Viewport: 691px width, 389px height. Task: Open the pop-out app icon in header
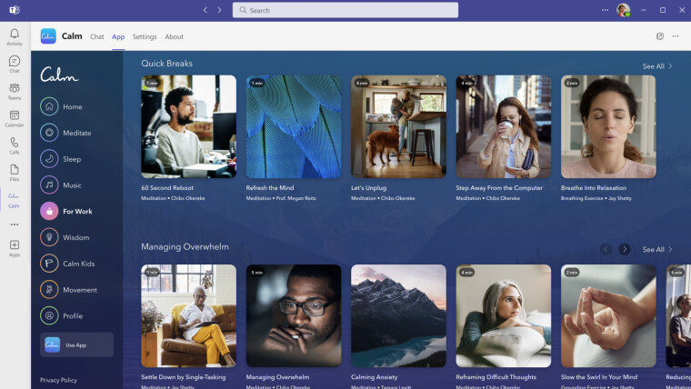pyautogui.click(x=660, y=36)
